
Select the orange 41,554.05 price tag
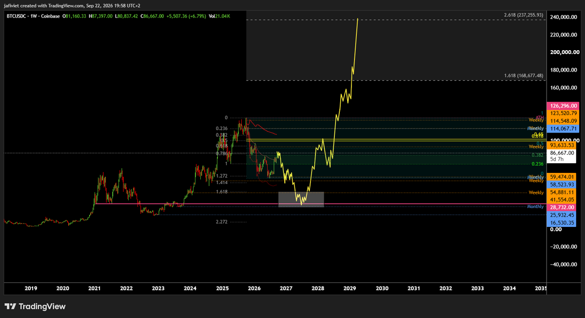(x=562, y=200)
